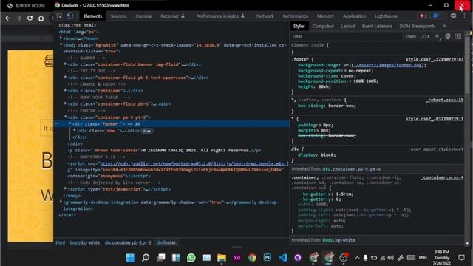Expand the div class row node

[75, 130]
